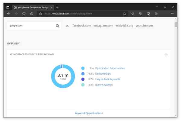The width and height of the screenshot is (181, 121).
Task: Open the Favorites list icon
Action: click(133, 14)
